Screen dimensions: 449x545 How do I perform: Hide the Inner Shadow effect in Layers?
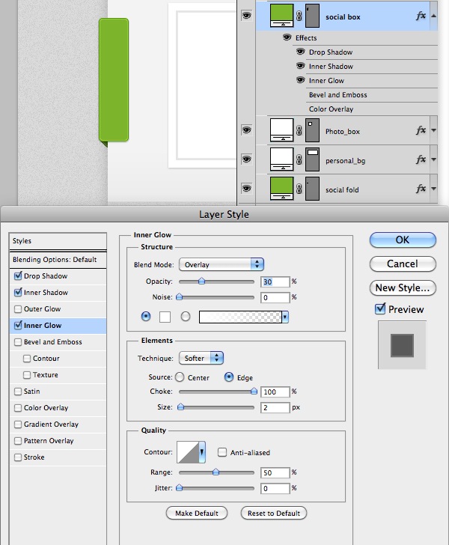[300, 66]
